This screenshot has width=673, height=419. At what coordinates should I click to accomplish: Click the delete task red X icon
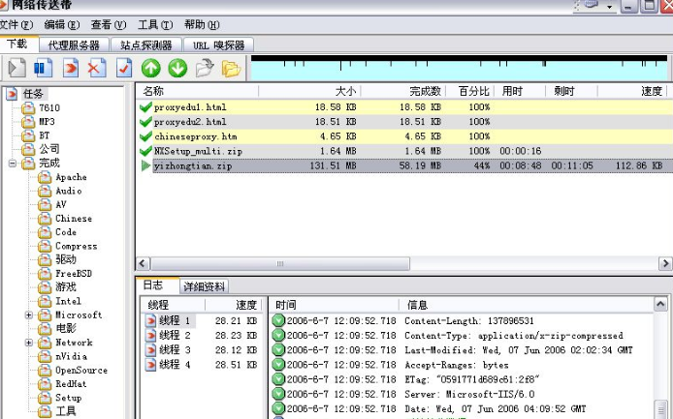(97, 68)
